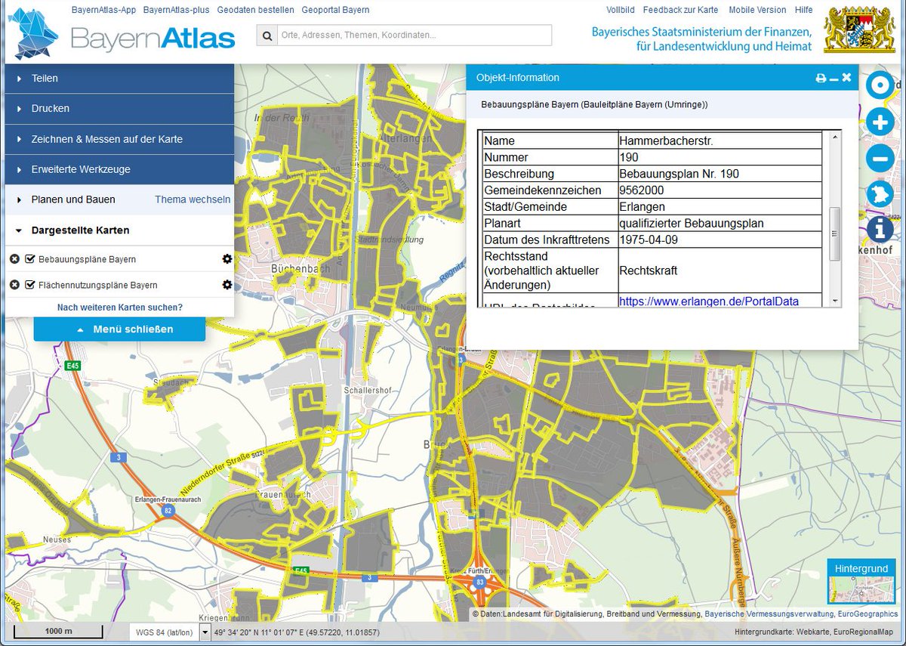906x646 pixels.
Task: Click info table scrollbar down arrow
Action: pyautogui.click(x=834, y=301)
